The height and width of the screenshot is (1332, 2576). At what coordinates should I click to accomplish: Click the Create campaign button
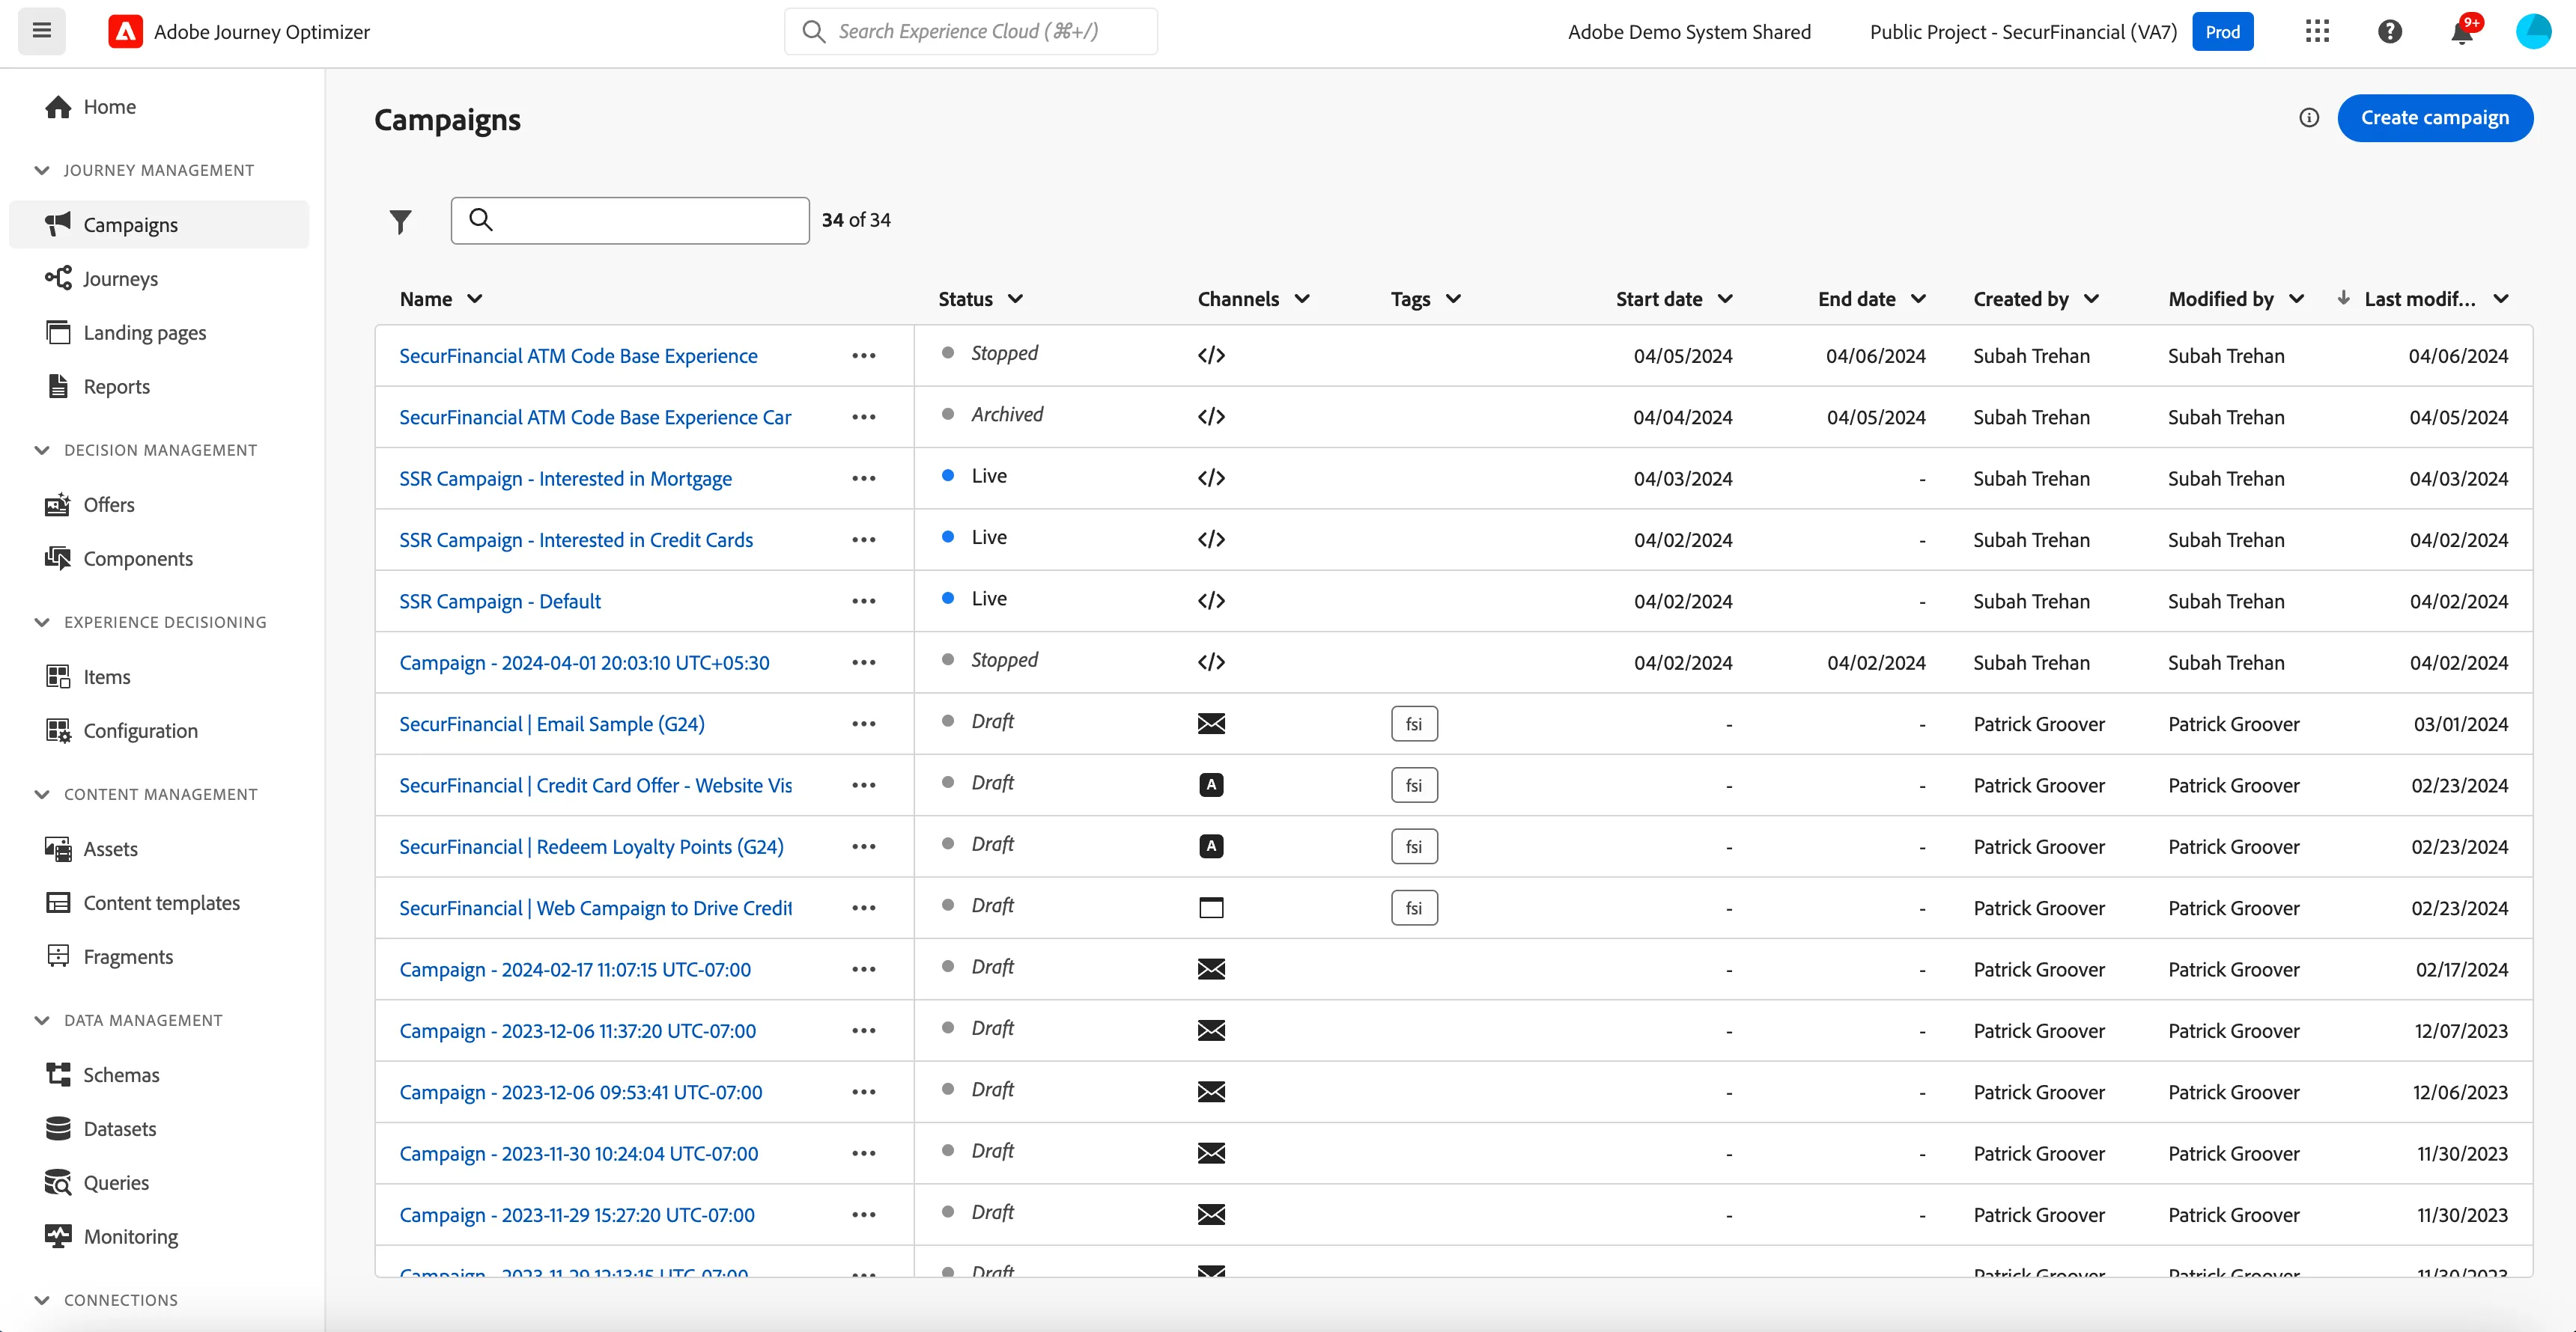pyautogui.click(x=2434, y=118)
